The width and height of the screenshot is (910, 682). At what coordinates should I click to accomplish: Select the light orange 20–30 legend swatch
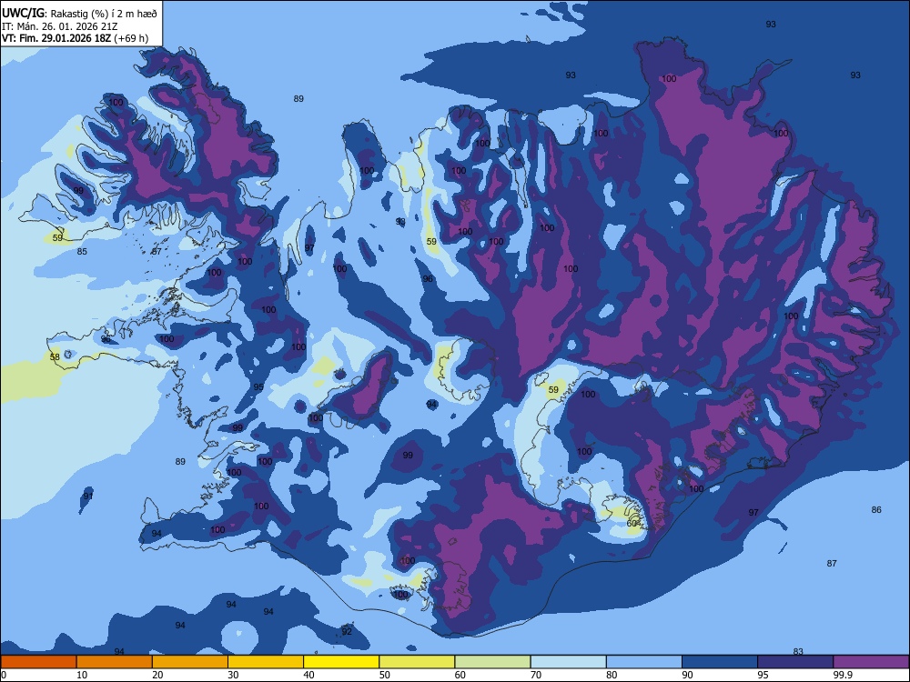[x=190, y=662]
